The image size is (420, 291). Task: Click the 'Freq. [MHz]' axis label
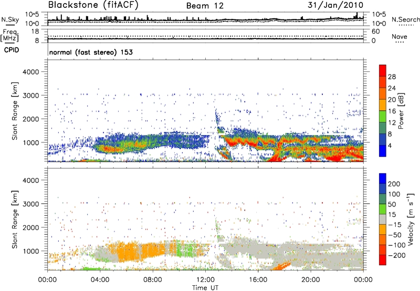pos(10,36)
